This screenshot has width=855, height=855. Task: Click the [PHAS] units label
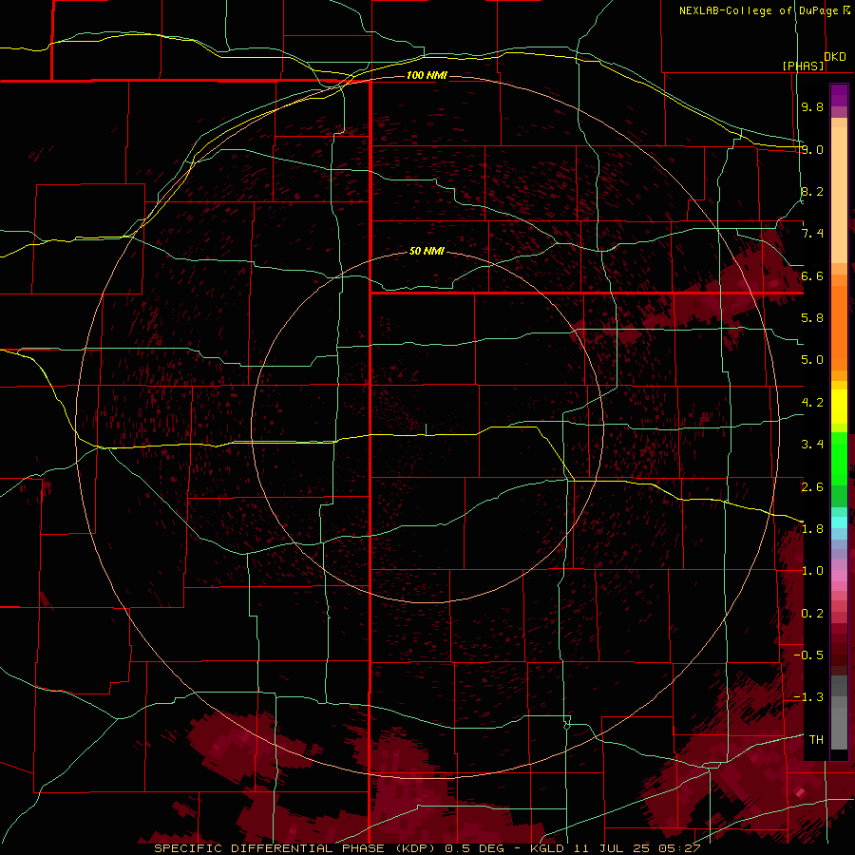click(803, 66)
